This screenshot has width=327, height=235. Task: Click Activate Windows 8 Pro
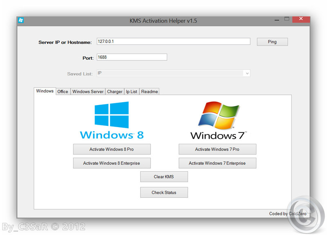[x=112, y=149]
